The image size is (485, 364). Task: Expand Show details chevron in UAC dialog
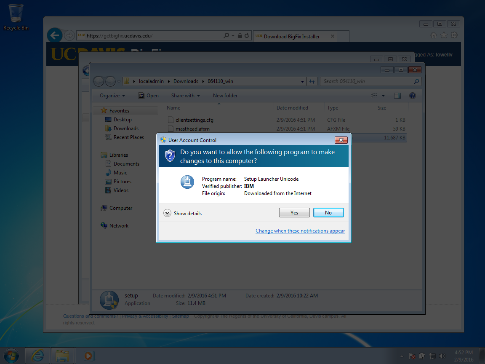[x=167, y=213]
